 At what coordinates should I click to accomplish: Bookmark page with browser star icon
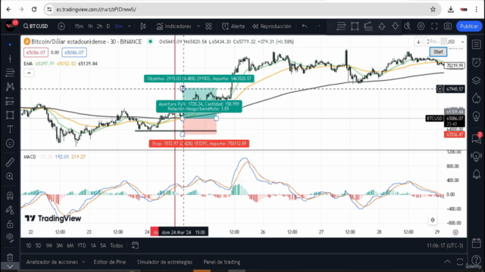tap(433, 9)
